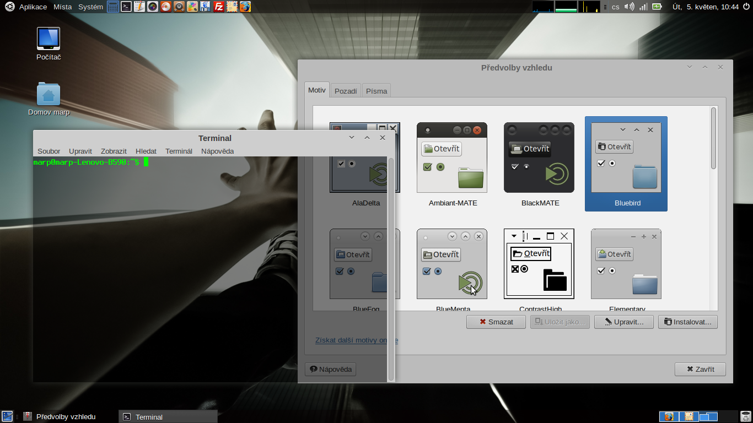Click the Instalovat... button
753x423 pixels.
point(688,322)
